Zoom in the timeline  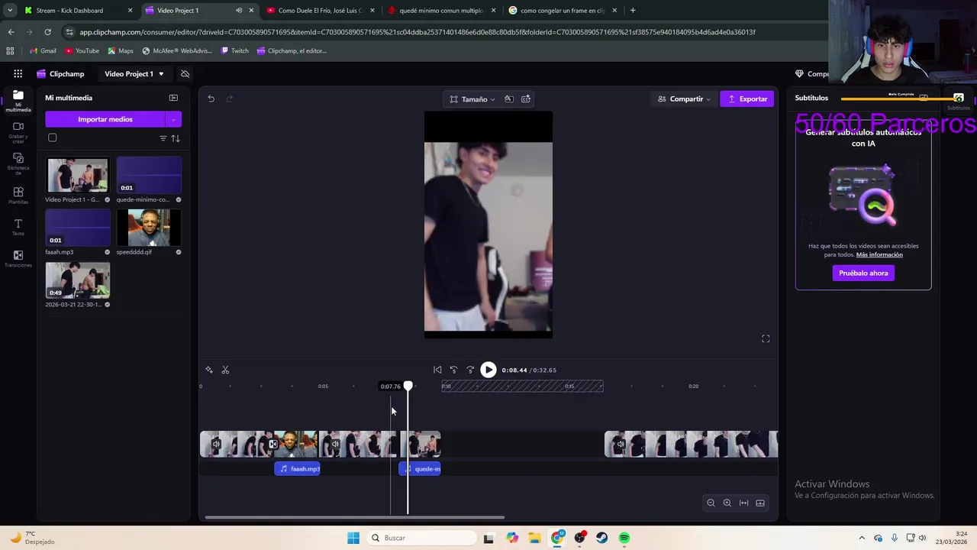point(727,503)
